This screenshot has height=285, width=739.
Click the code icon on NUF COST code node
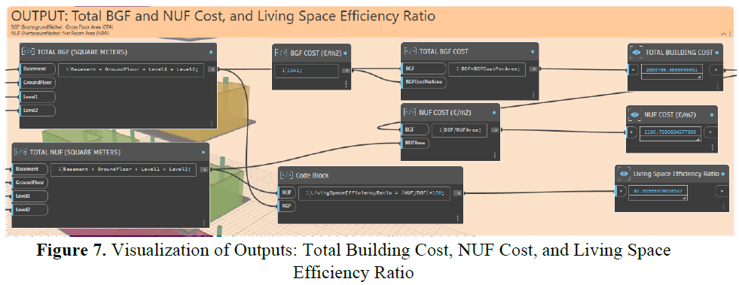pyautogui.click(x=410, y=113)
